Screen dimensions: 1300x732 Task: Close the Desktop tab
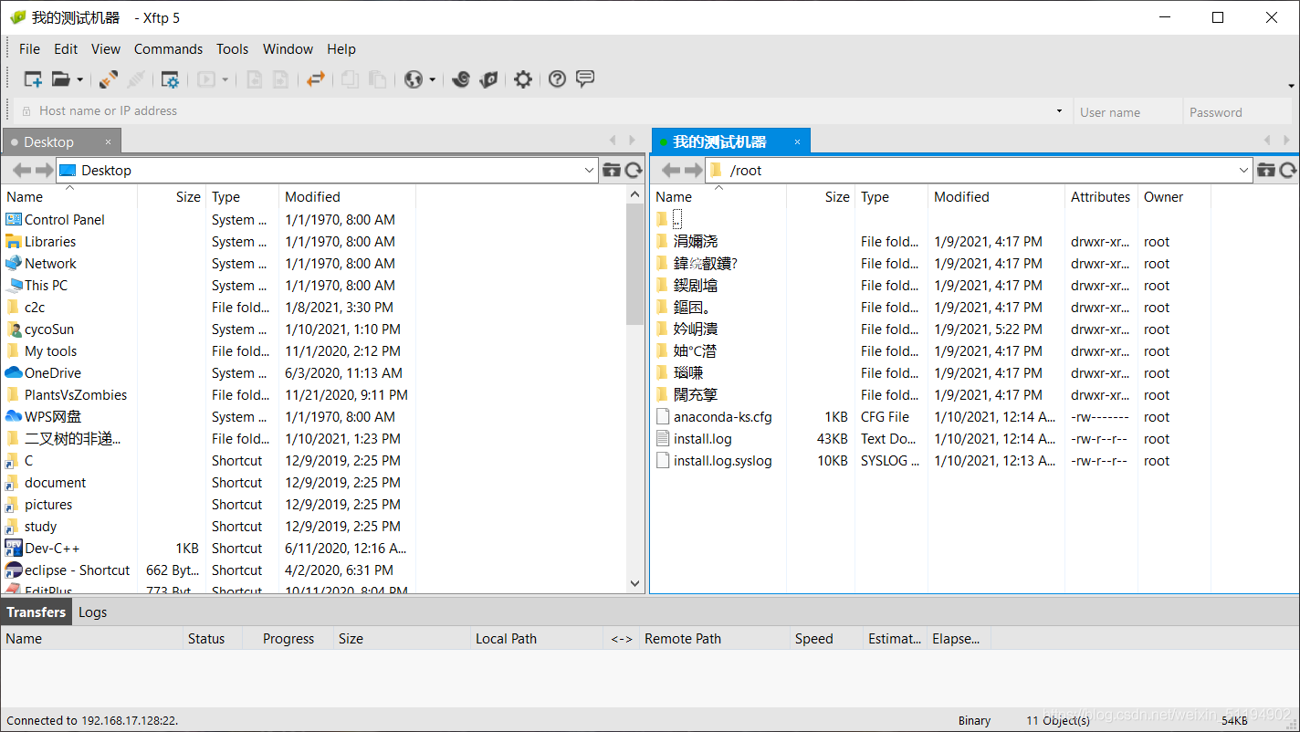pyautogui.click(x=108, y=142)
